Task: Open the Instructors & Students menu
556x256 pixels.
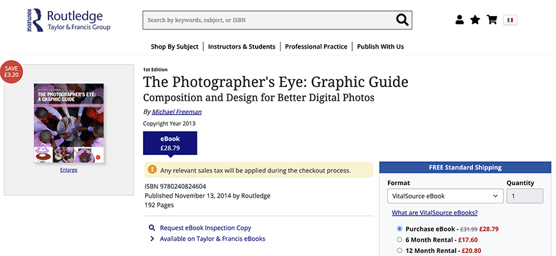Action: click(242, 47)
